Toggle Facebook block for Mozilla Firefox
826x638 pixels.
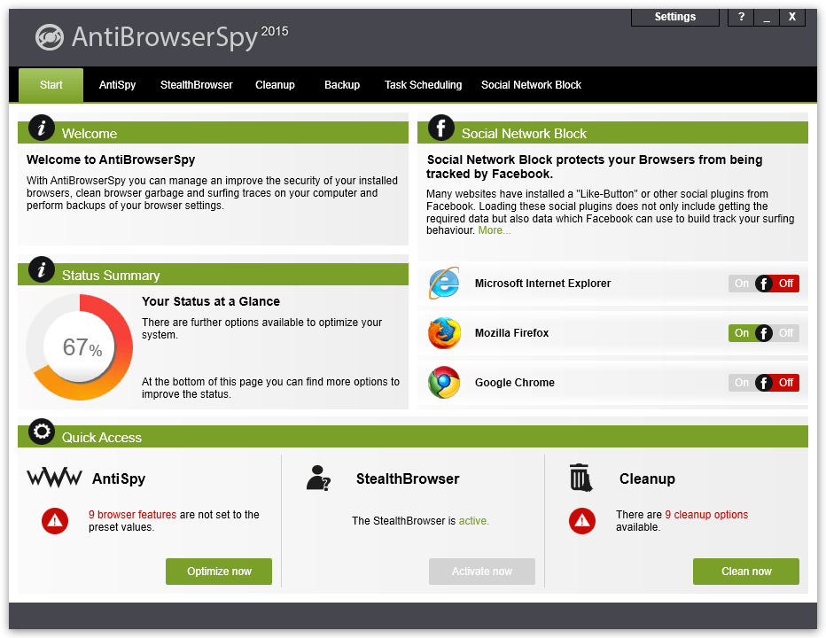[764, 333]
